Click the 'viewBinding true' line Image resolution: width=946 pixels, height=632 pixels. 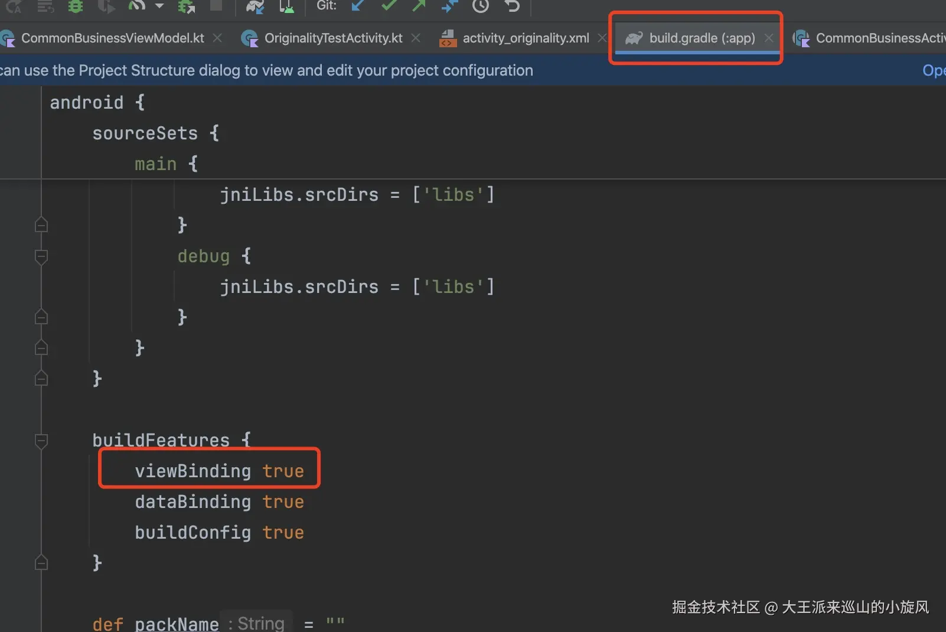coord(220,471)
